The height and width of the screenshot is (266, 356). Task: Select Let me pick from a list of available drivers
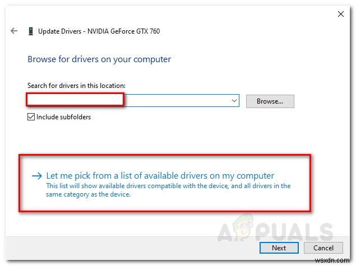(x=160, y=176)
